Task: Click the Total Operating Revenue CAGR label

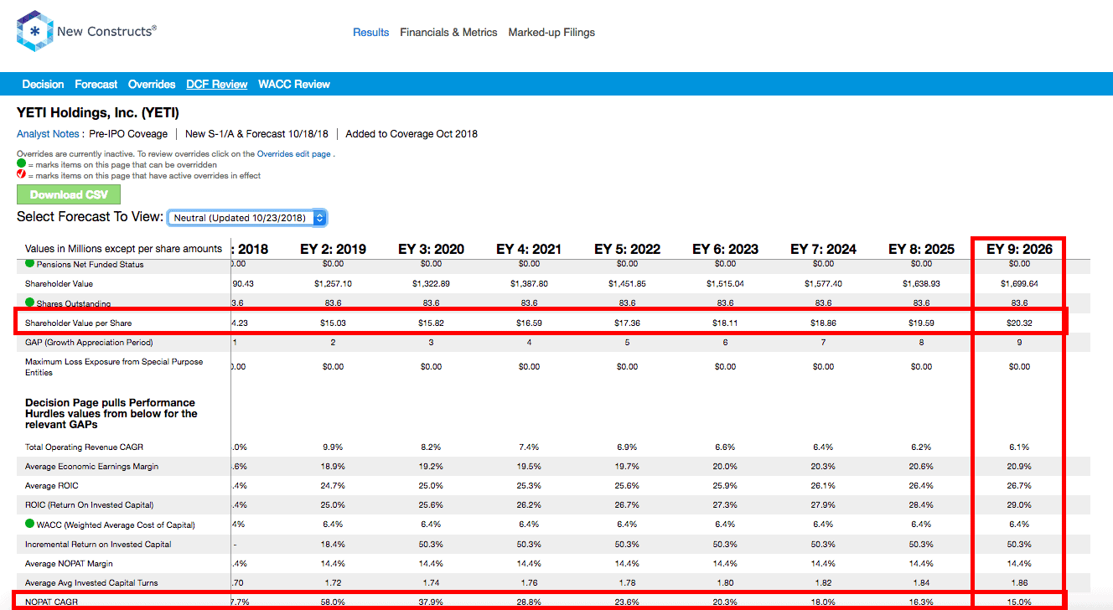Action: pyautogui.click(x=85, y=447)
